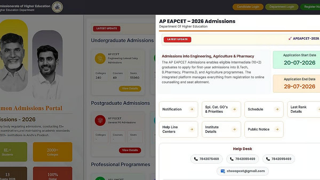Screen dimensions: 320x180
Task: Call help desk number 7842095469
Action: tap(279, 159)
